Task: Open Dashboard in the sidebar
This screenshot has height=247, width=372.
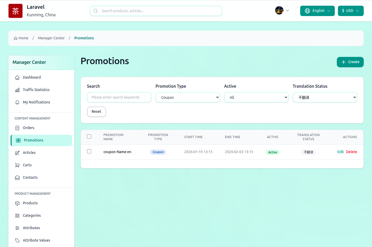Action: [41, 77]
